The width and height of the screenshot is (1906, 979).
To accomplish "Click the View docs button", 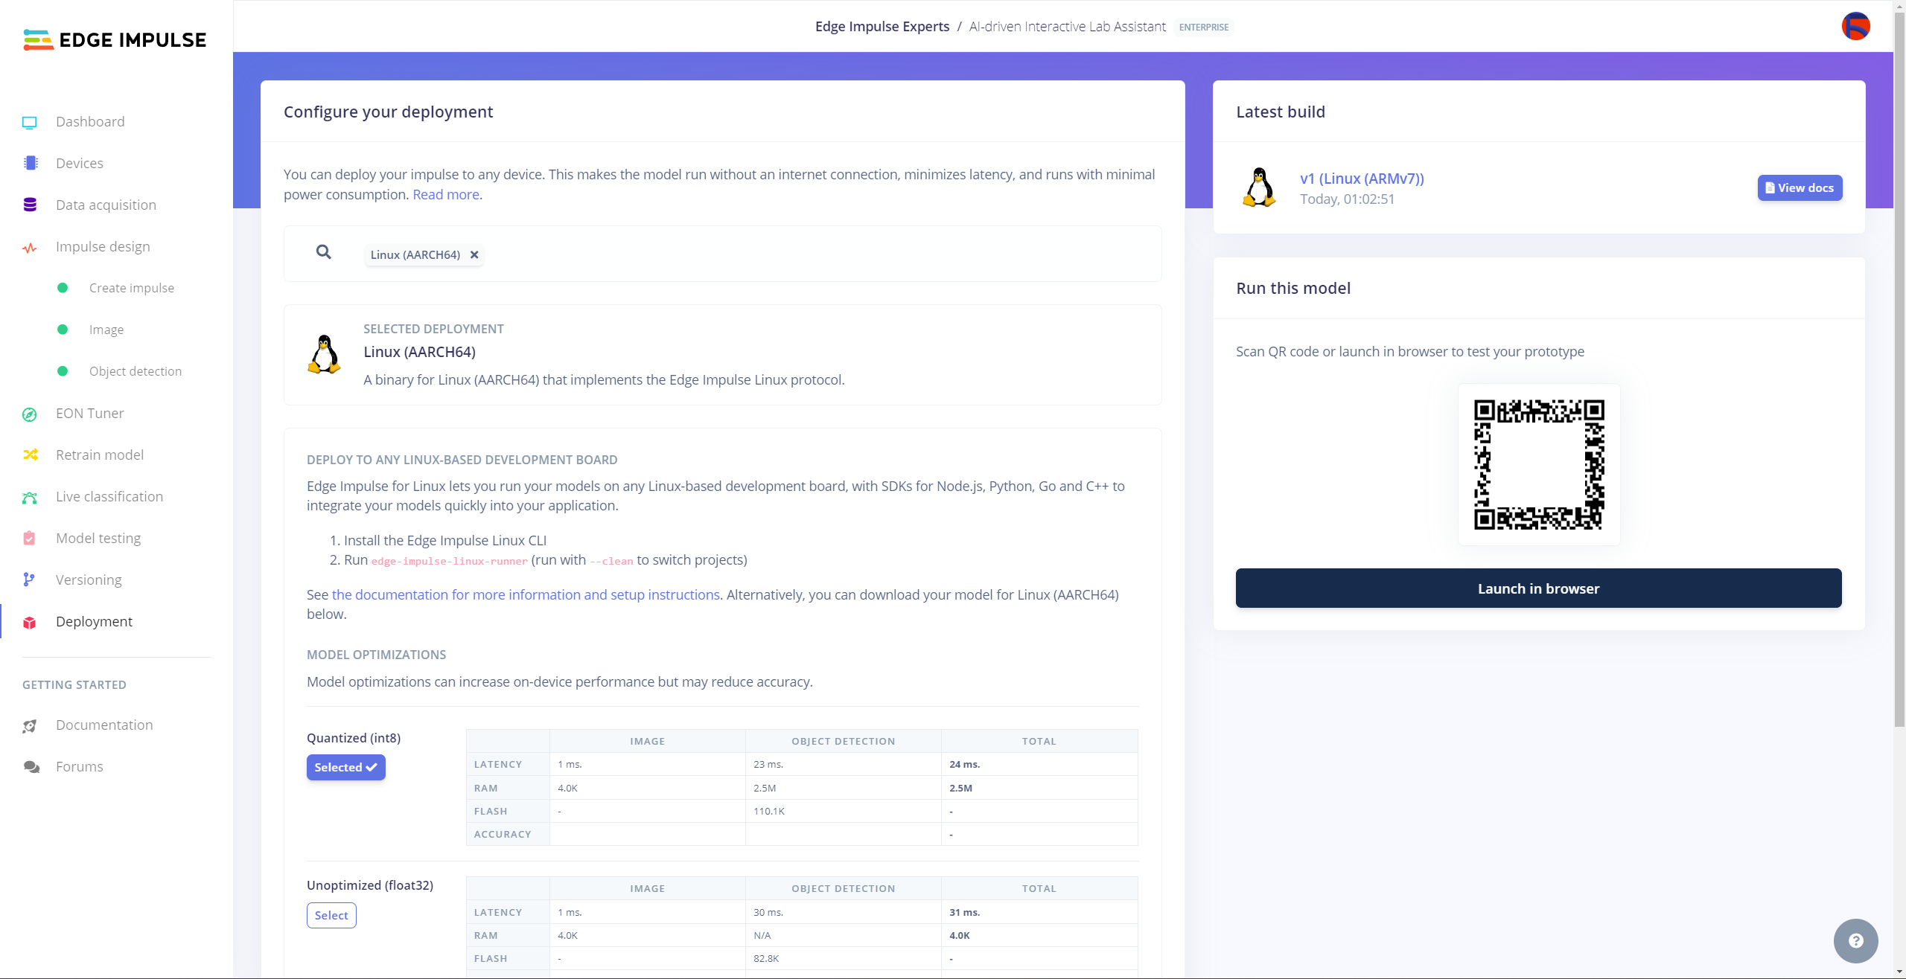I will click(1800, 187).
